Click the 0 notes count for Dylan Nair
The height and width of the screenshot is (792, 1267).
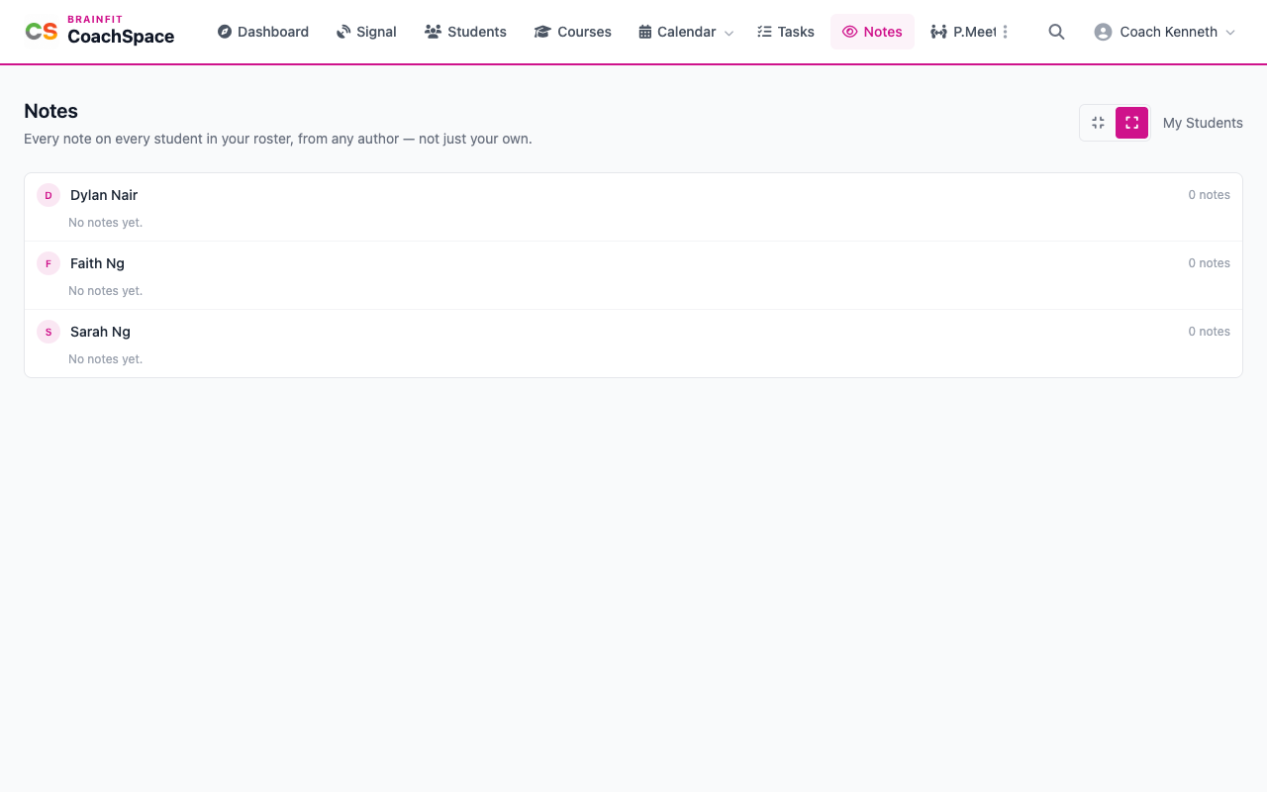1209,195
